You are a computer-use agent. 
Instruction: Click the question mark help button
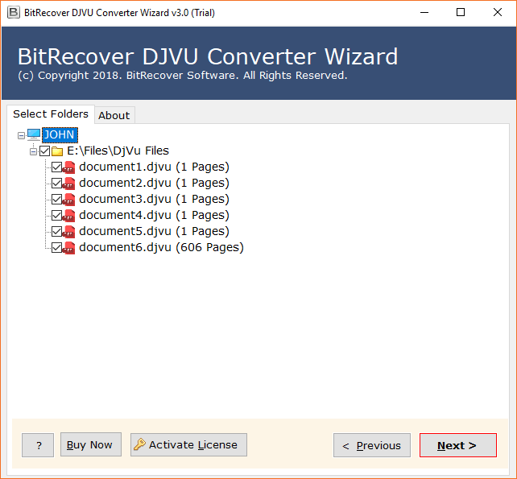38,445
